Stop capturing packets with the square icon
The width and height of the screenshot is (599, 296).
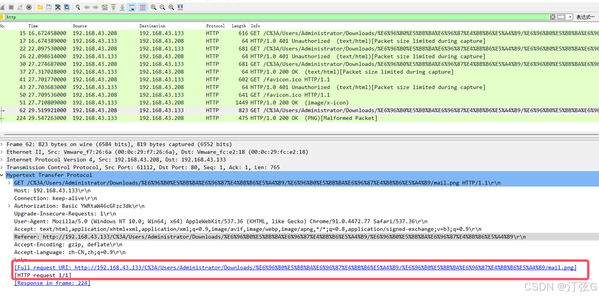[x=11, y=7]
